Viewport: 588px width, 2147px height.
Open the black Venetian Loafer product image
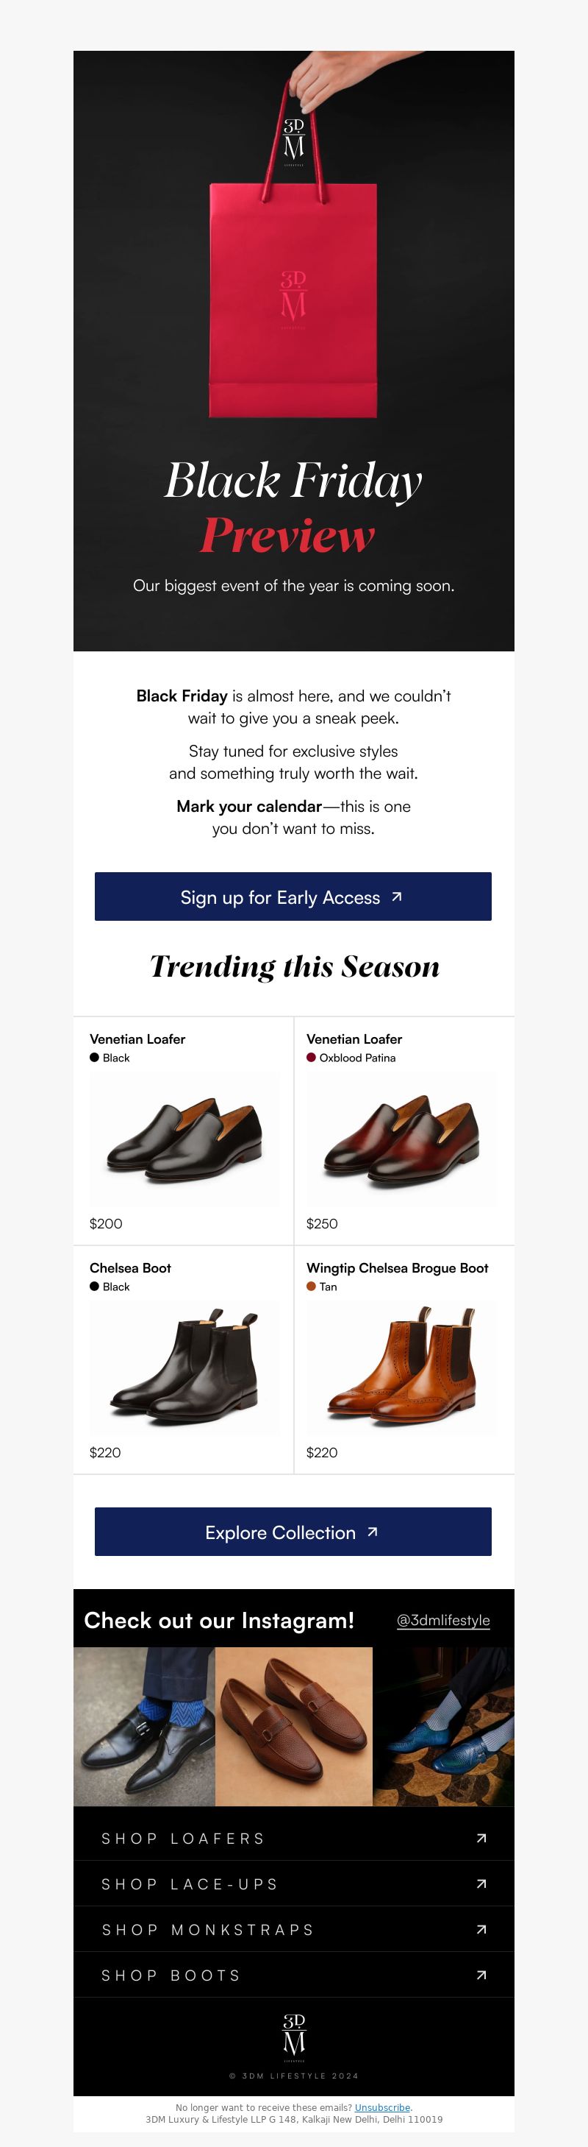tap(184, 1139)
